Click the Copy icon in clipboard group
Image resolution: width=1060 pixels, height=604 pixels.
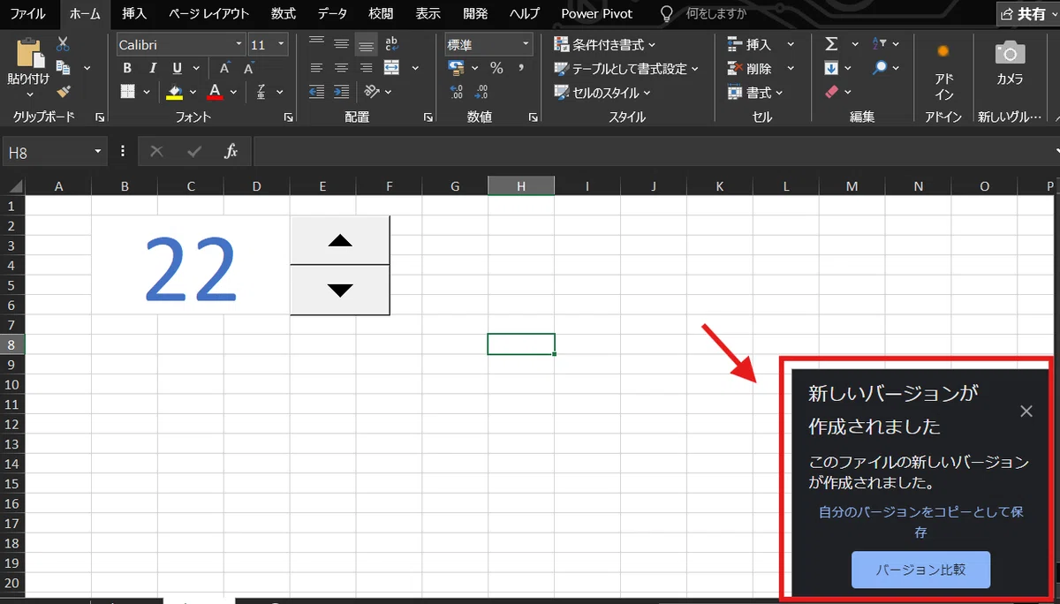[63, 67]
